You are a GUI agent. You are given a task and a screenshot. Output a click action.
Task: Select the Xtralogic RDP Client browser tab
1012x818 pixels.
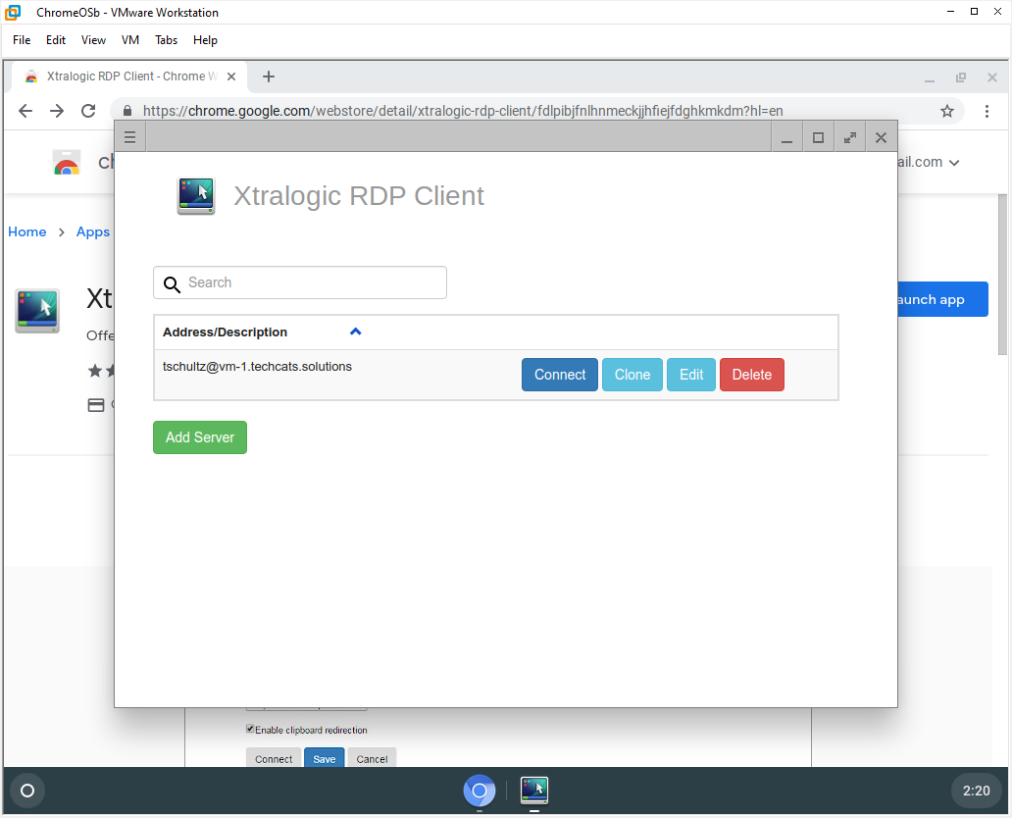point(129,77)
